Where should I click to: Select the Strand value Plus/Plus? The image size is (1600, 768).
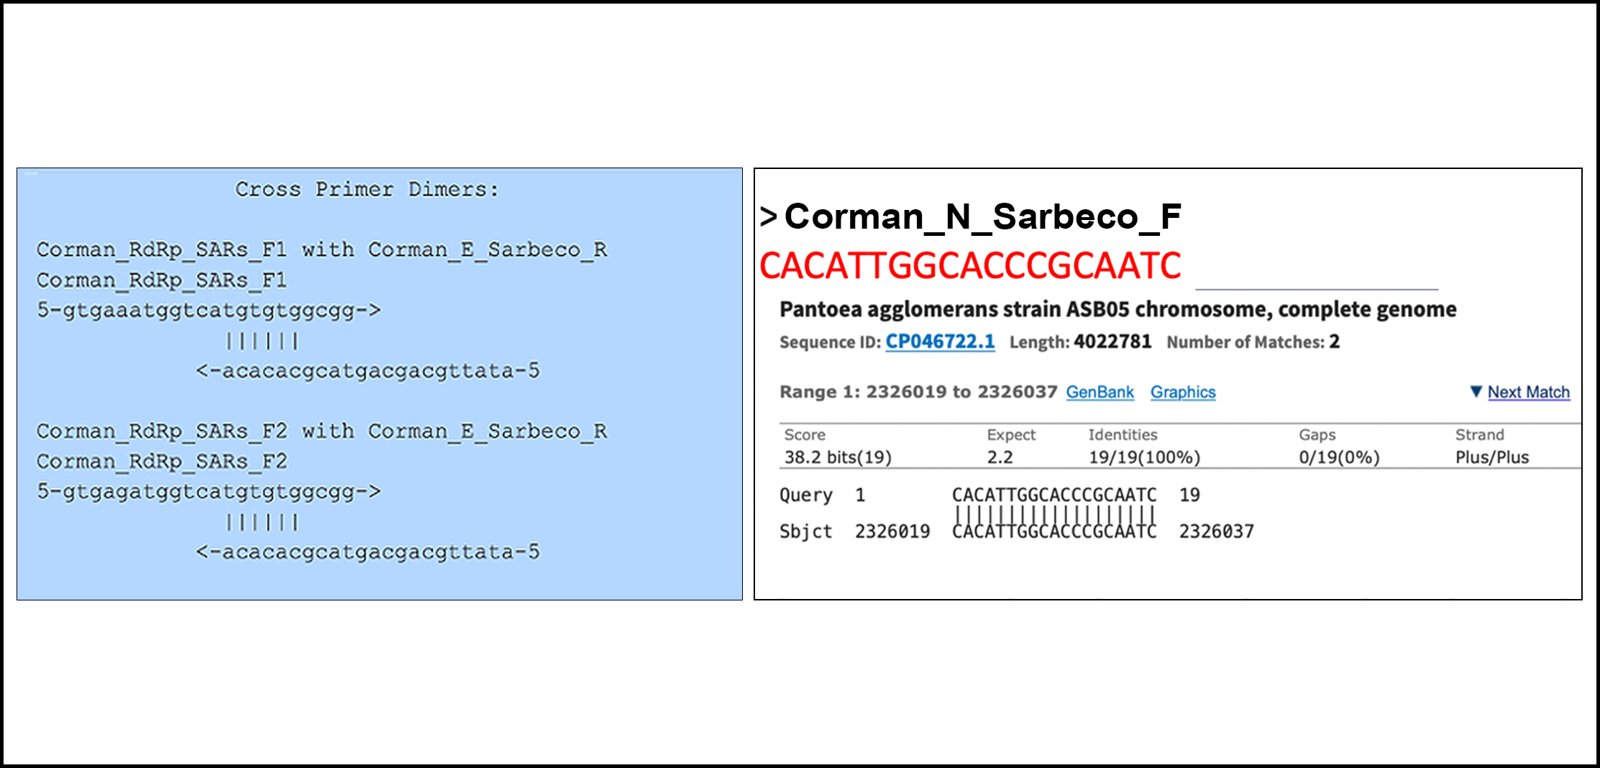1492,457
